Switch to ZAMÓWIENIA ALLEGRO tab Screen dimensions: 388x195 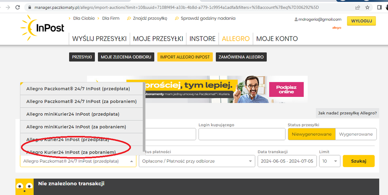click(x=241, y=57)
